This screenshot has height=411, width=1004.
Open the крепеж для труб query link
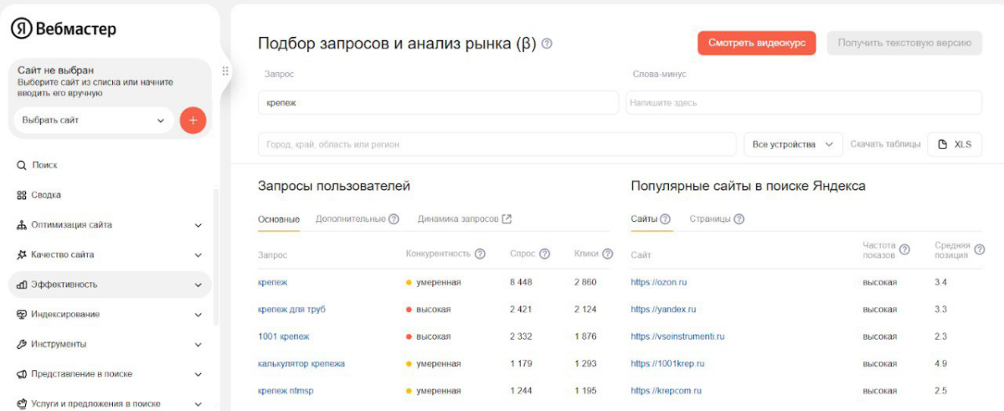coord(291,309)
